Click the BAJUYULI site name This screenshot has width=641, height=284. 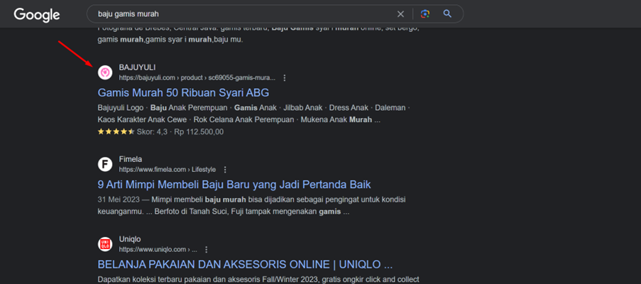pos(138,67)
